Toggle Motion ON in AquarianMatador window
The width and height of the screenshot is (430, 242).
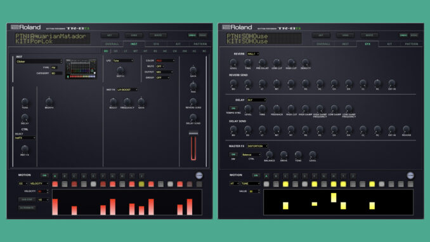(44, 175)
